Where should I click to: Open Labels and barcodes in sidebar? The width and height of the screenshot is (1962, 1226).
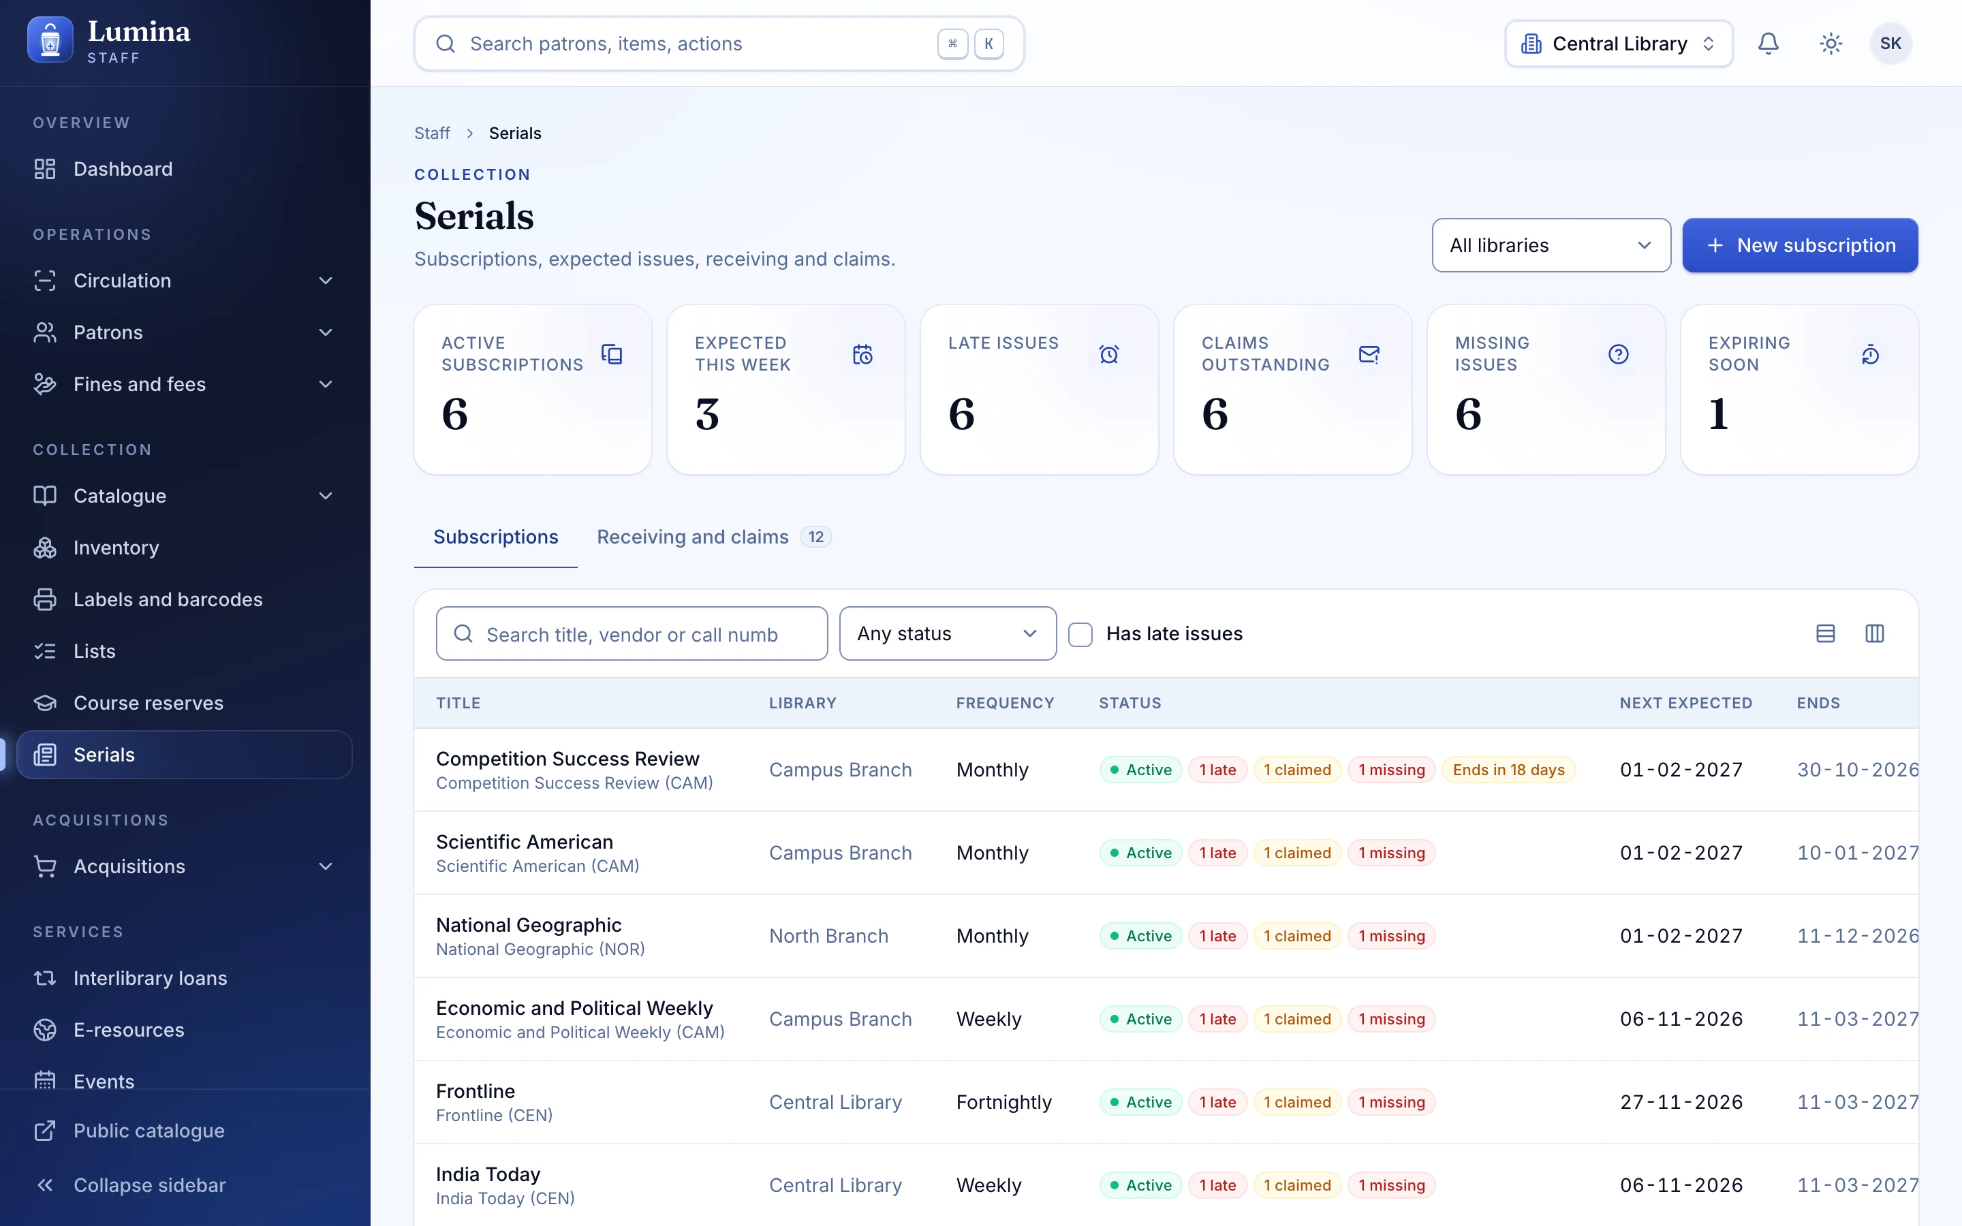(x=185, y=599)
